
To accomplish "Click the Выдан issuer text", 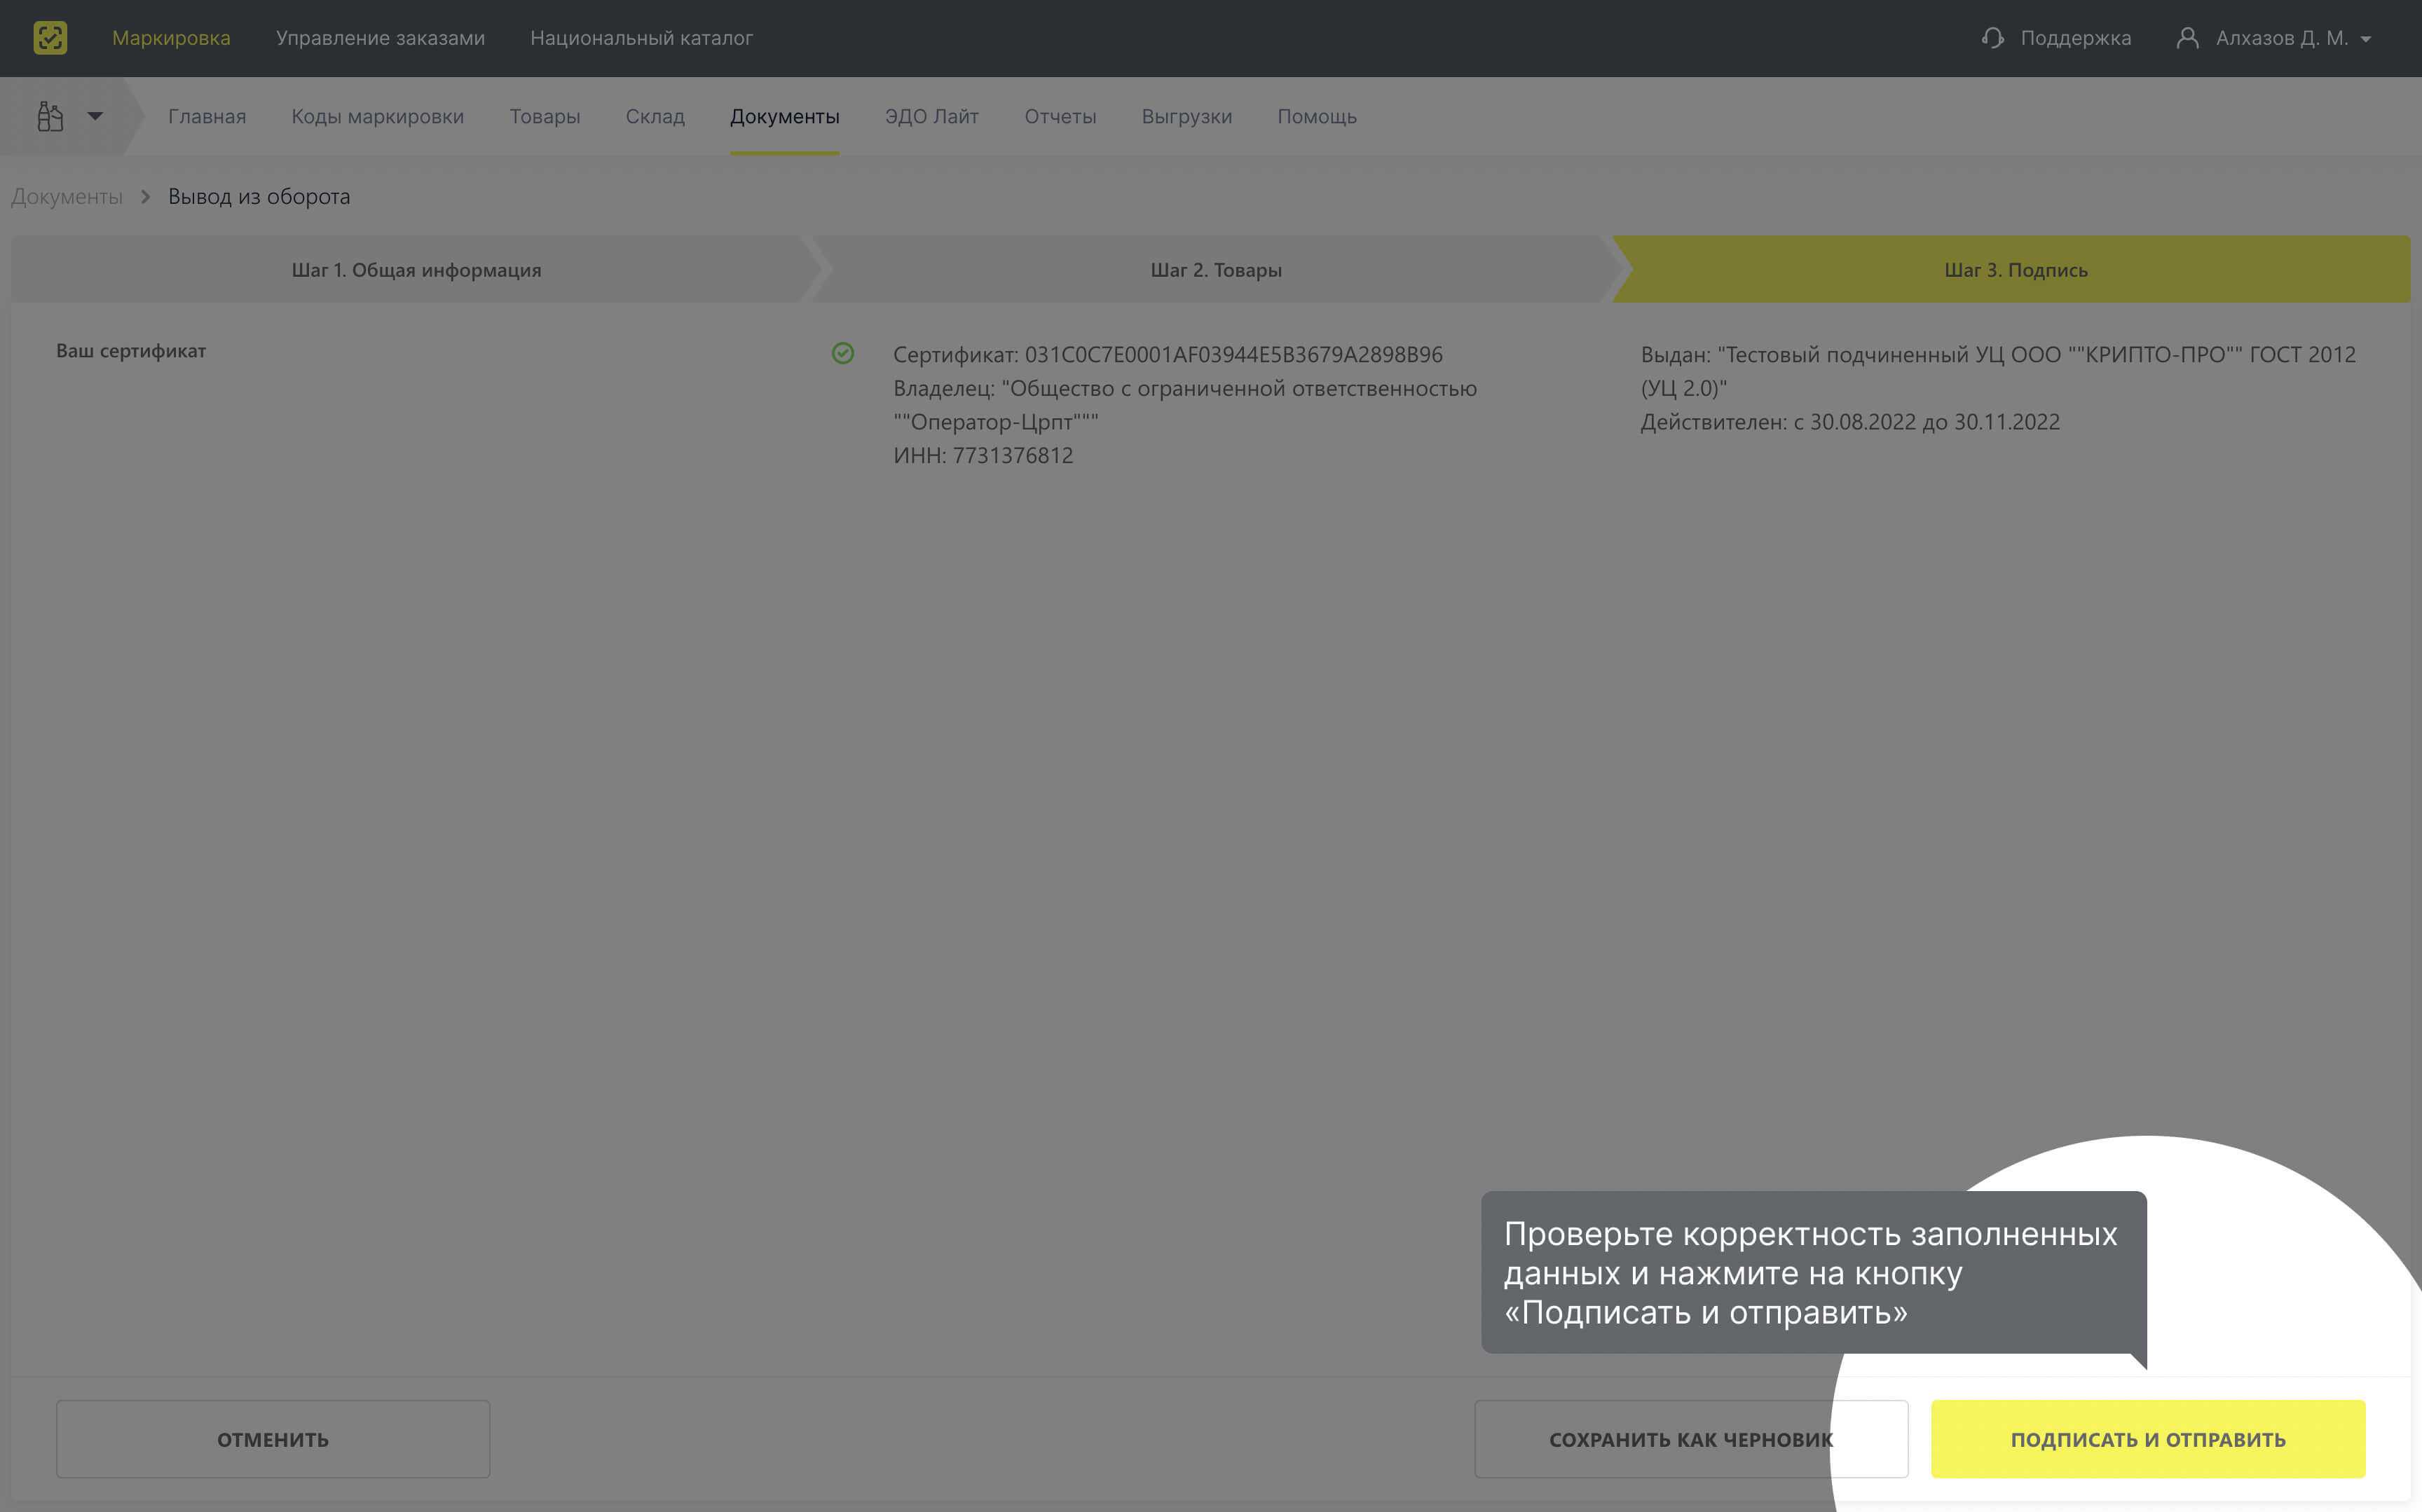I will pos(1997,371).
